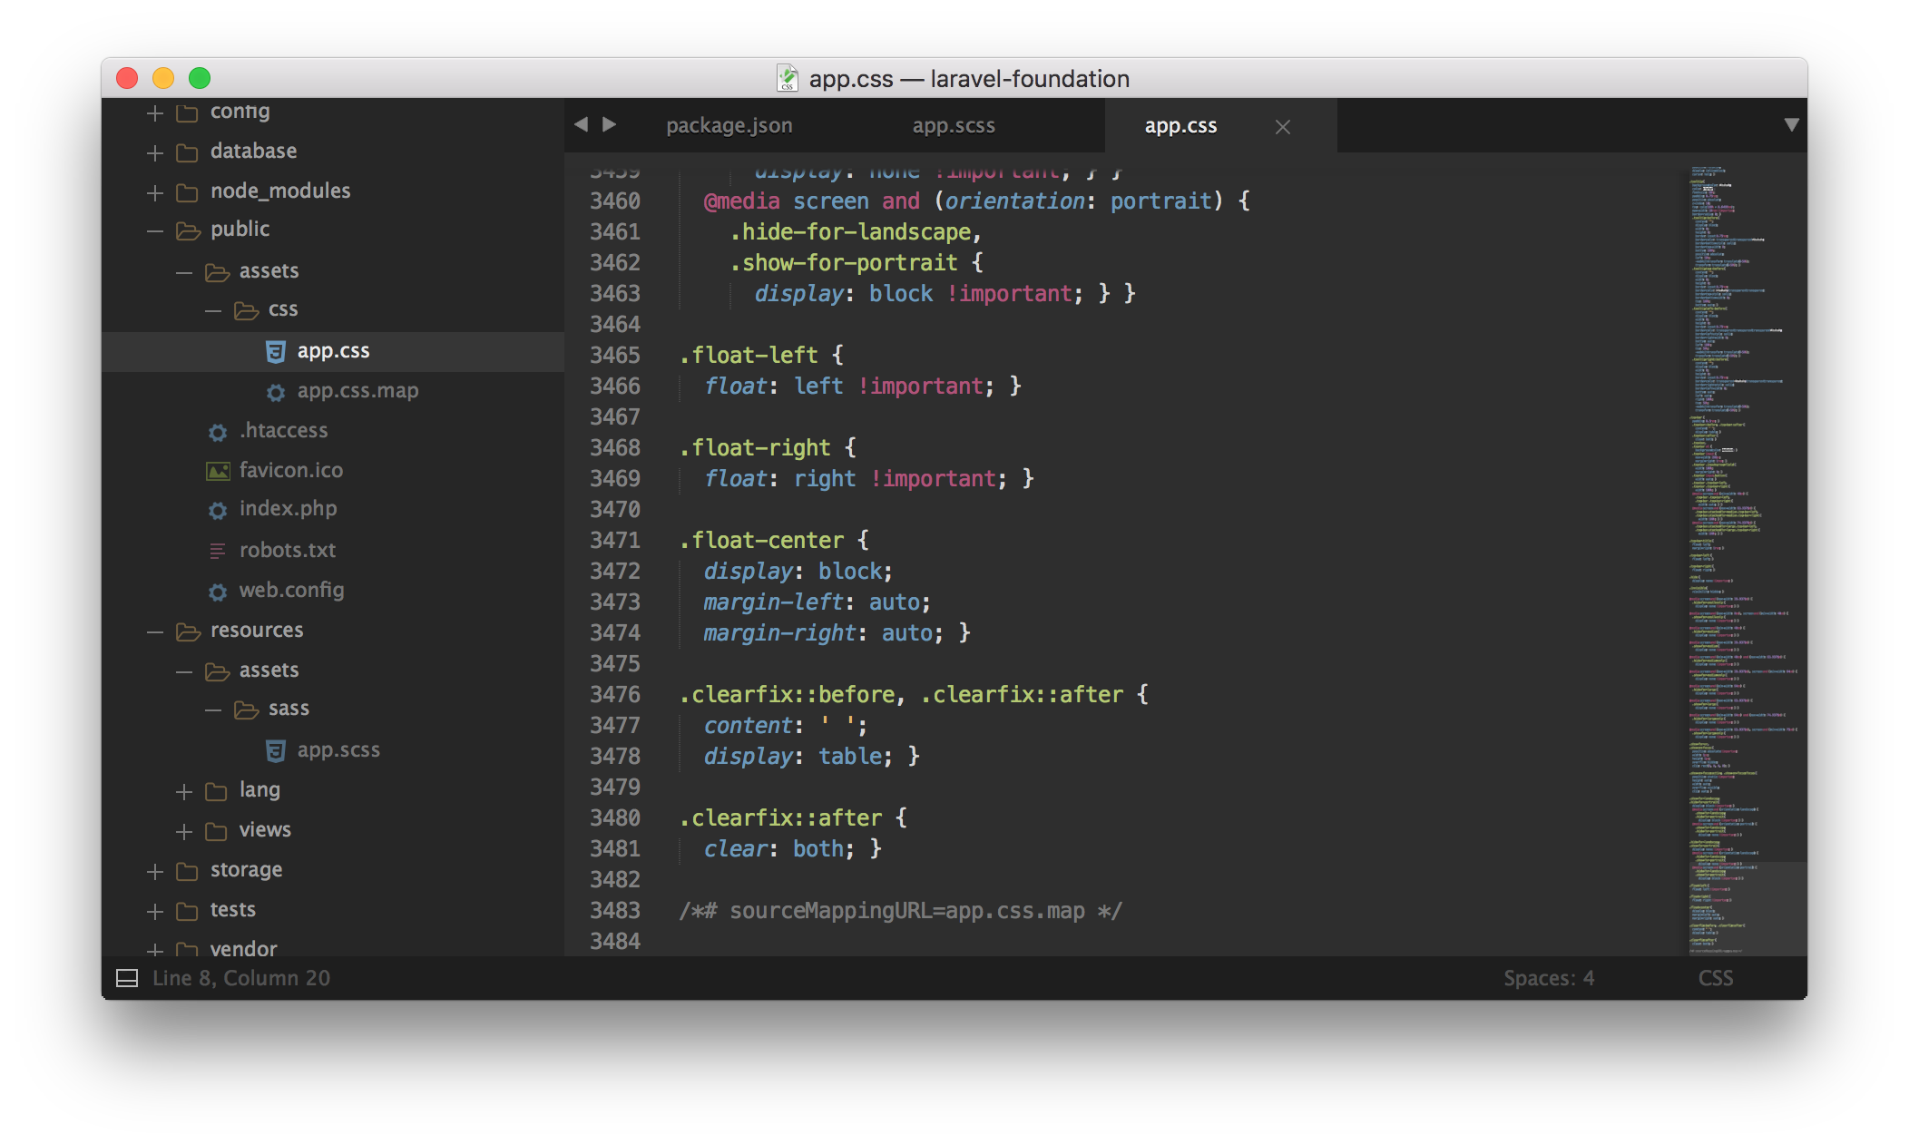Switch to the package.json tab
The width and height of the screenshot is (1909, 1145).
pos(729,126)
